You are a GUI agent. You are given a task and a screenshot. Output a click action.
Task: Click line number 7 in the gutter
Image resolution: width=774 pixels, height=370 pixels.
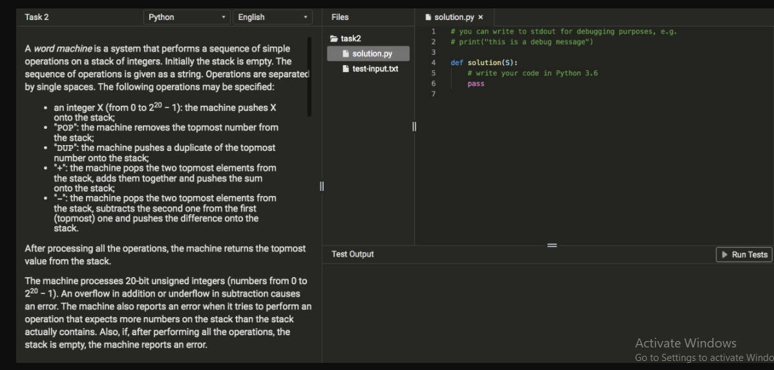pyautogui.click(x=433, y=94)
